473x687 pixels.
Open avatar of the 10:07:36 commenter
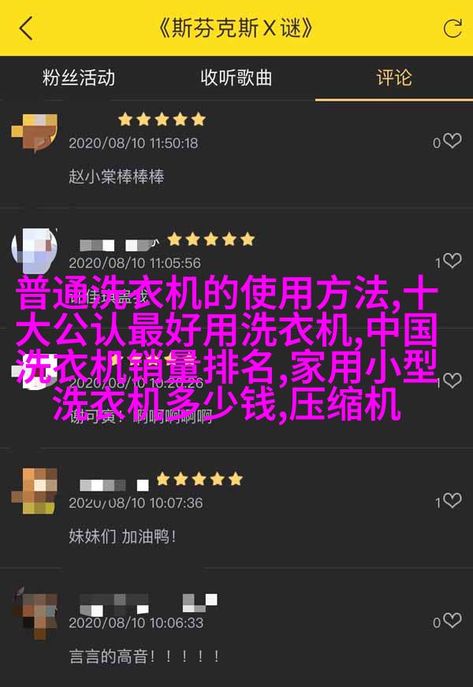click(34, 491)
